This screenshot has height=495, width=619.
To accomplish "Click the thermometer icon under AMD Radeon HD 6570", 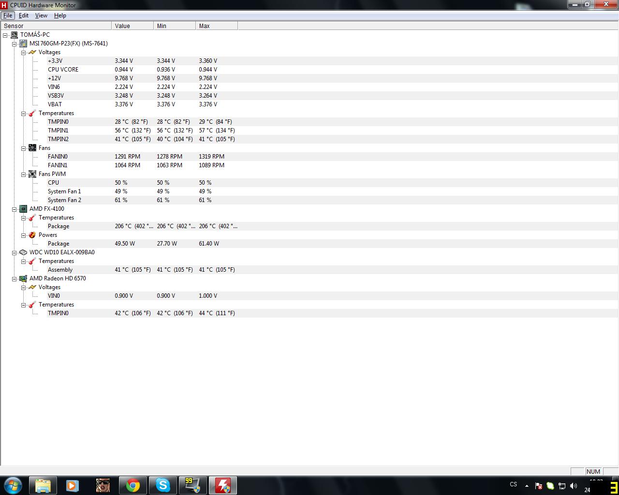I will pos(32,305).
